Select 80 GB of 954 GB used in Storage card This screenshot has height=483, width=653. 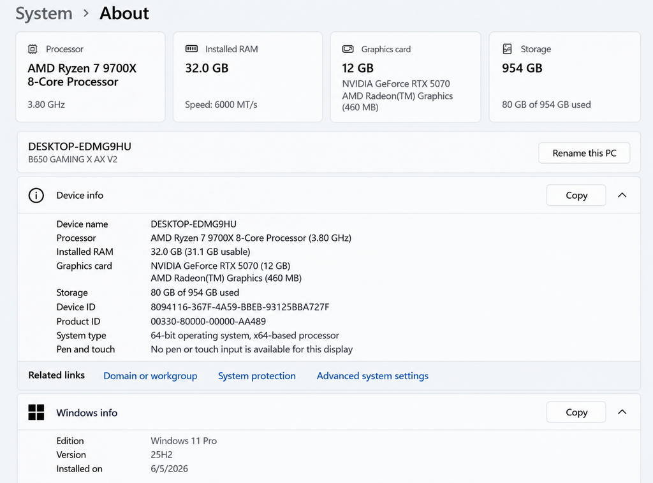[547, 105]
